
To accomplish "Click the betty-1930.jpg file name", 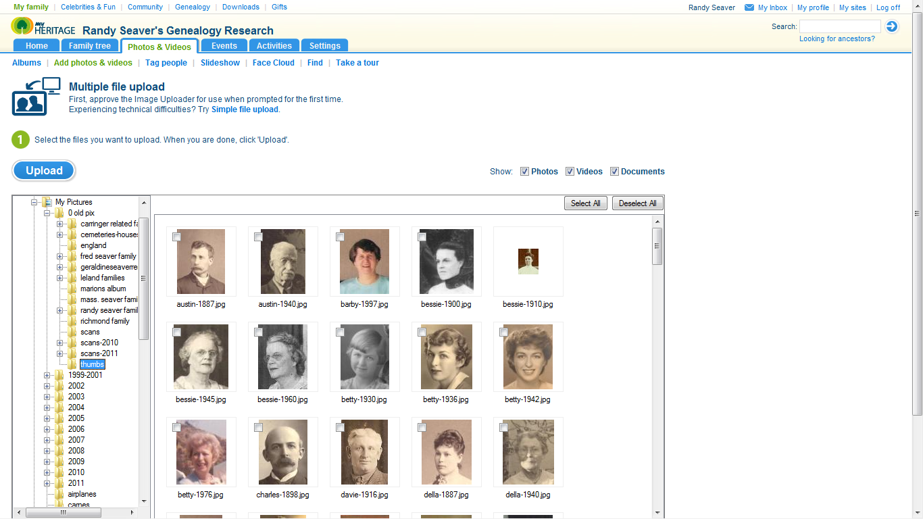I will (x=364, y=399).
